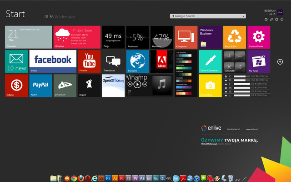
Task: Open the DeviantArt tile
Action: click(x=65, y=86)
